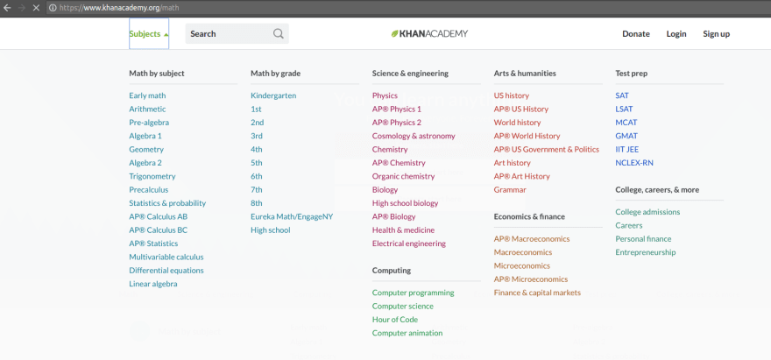Open Early math subject
This screenshot has width=771, height=360.
pos(147,95)
